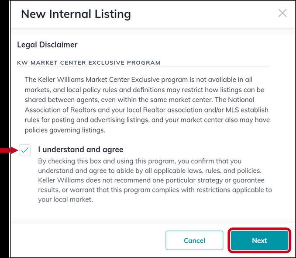Click the line "policies governing listings."

click(65, 130)
